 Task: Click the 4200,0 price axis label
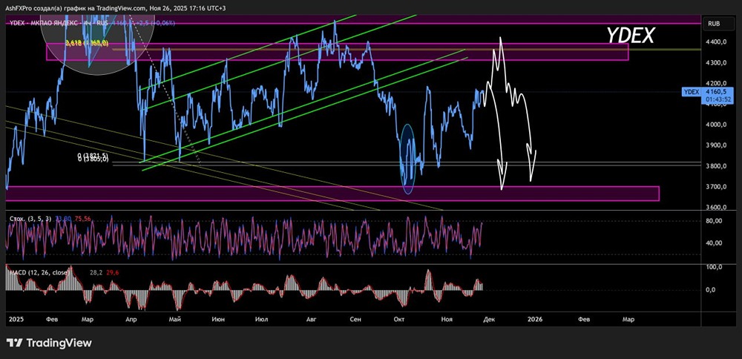[x=718, y=83]
